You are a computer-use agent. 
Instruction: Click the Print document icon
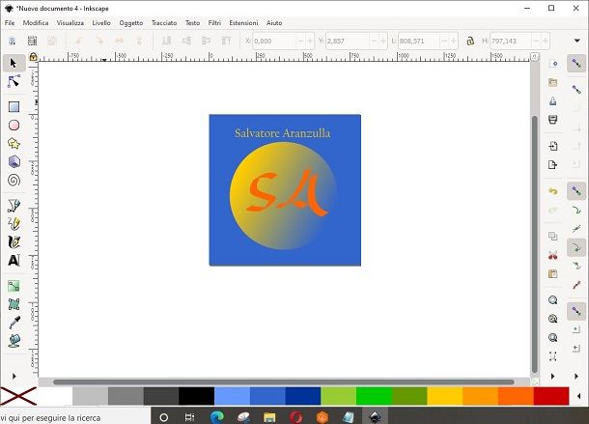coord(552,120)
